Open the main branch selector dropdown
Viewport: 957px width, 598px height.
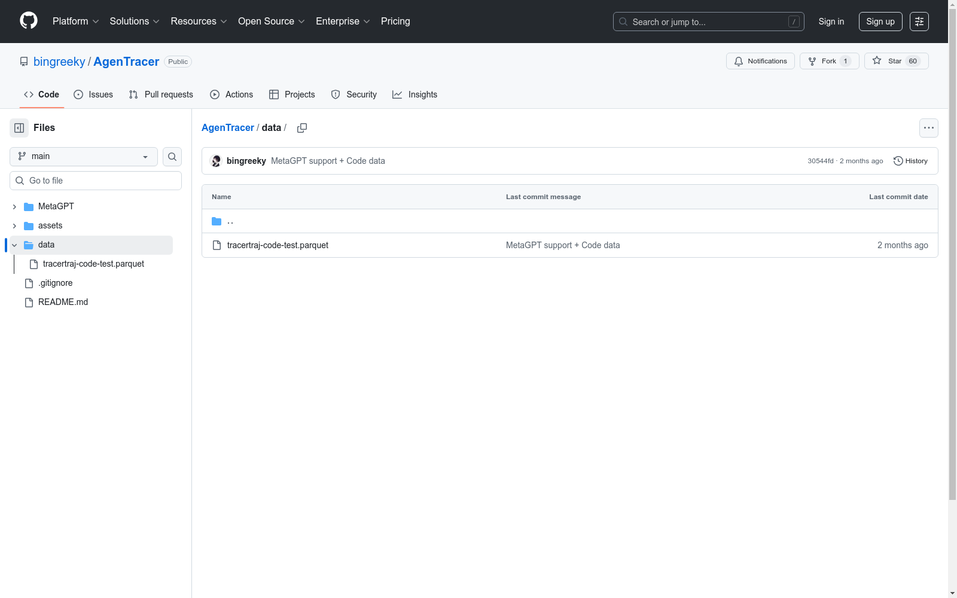click(84, 157)
